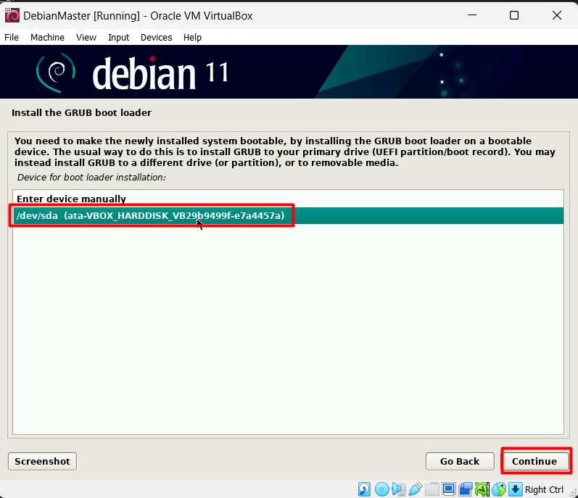Open shared folders status bar icon
Screen dimensions: 578x498
point(432,489)
